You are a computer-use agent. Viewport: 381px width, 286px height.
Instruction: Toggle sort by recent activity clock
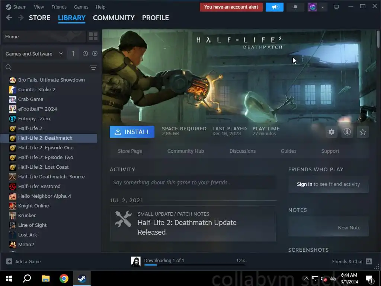(x=85, y=54)
